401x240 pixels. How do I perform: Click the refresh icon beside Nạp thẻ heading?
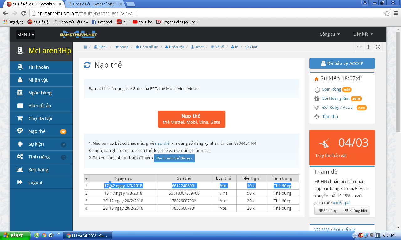[87, 65]
